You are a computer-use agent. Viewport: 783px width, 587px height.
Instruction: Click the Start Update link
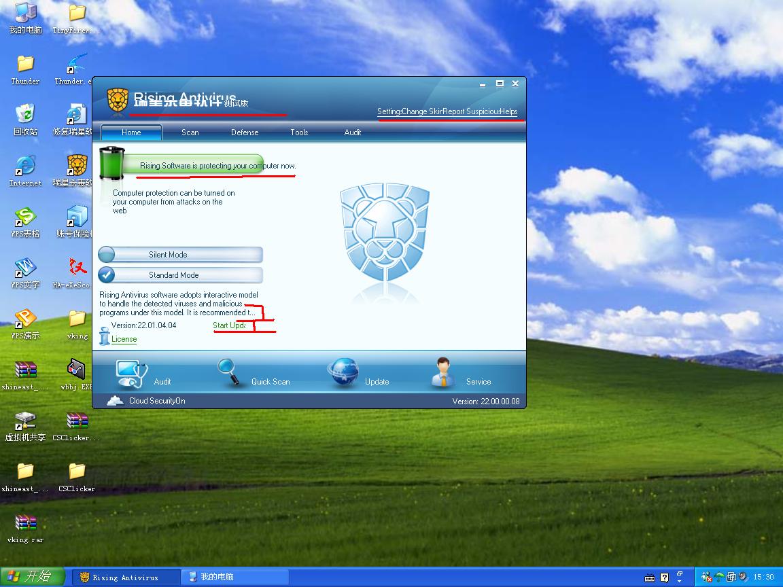229,325
